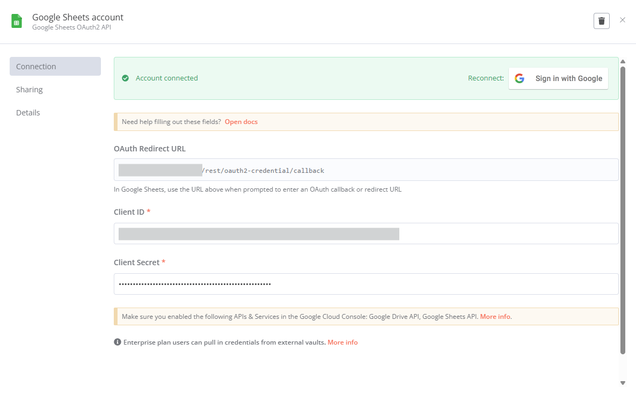Viewport: 636px width, 394px height.
Task: Click the Google Sheets account title
Action: pos(78,18)
